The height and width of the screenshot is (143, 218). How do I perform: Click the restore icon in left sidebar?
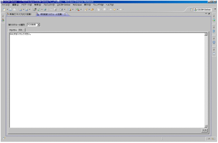click(x=3, y=16)
